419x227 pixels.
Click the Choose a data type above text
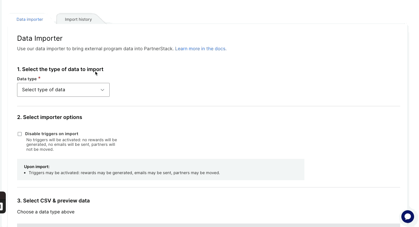[46, 212]
